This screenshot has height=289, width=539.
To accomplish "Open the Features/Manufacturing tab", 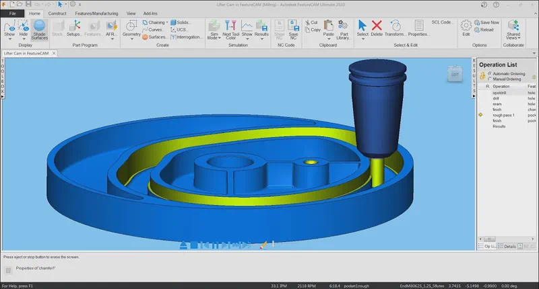I will click(x=96, y=13).
